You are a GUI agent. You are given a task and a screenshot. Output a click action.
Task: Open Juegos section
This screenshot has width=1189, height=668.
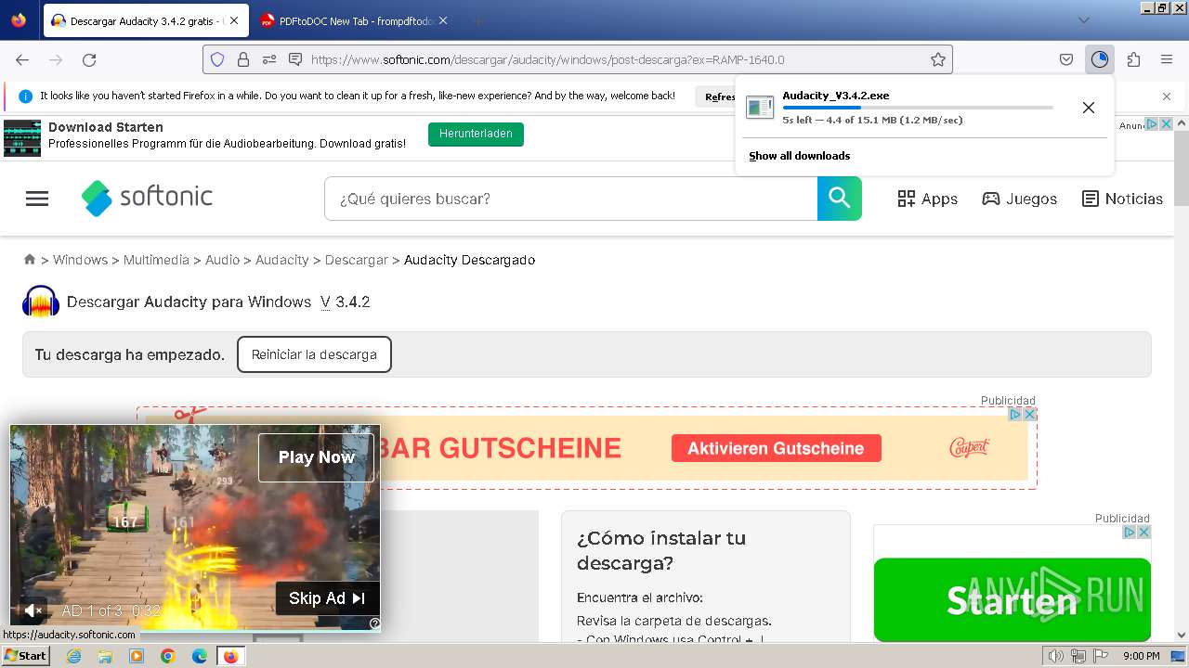pos(1019,199)
